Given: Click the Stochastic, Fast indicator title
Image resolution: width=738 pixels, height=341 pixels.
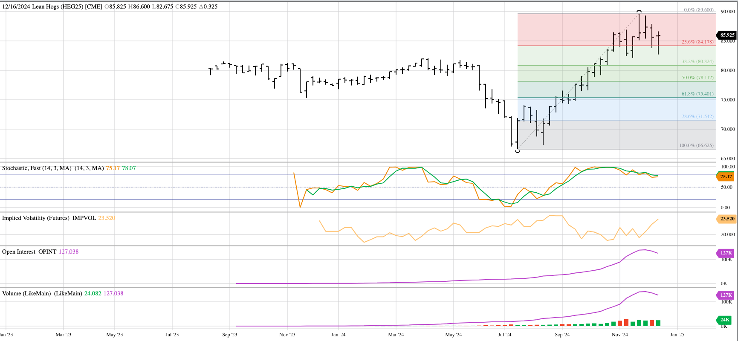Looking at the screenshot, I should coord(37,168).
